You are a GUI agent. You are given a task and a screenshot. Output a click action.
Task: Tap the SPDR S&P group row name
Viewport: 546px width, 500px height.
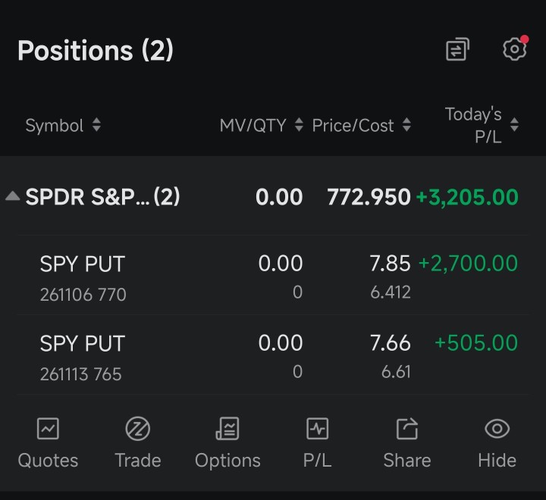coord(102,196)
